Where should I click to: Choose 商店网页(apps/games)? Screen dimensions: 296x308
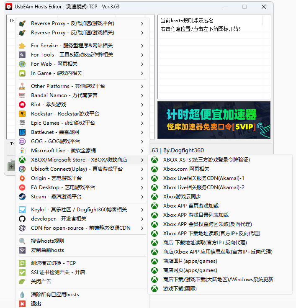[x=220, y=270]
